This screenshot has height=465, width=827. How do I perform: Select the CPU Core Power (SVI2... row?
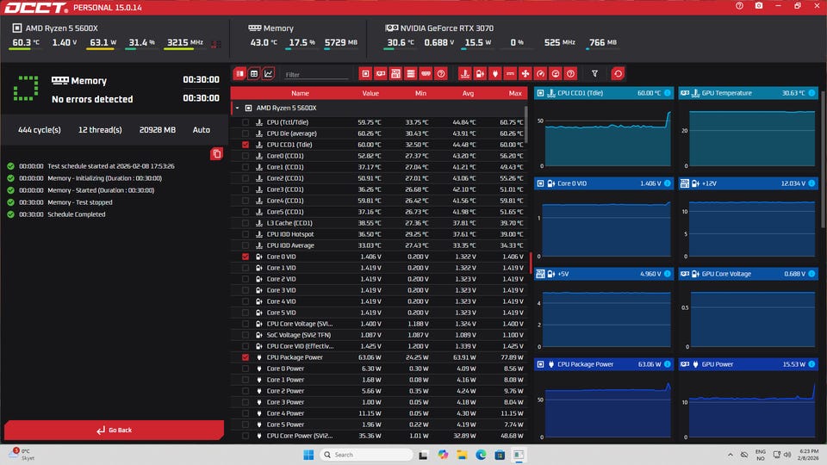(x=379, y=436)
